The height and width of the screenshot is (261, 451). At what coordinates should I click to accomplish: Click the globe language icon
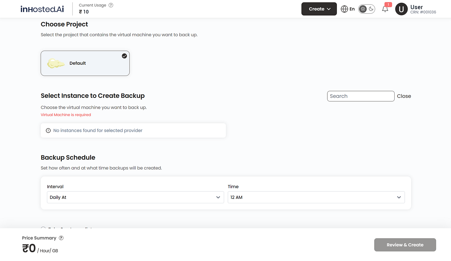click(x=344, y=9)
